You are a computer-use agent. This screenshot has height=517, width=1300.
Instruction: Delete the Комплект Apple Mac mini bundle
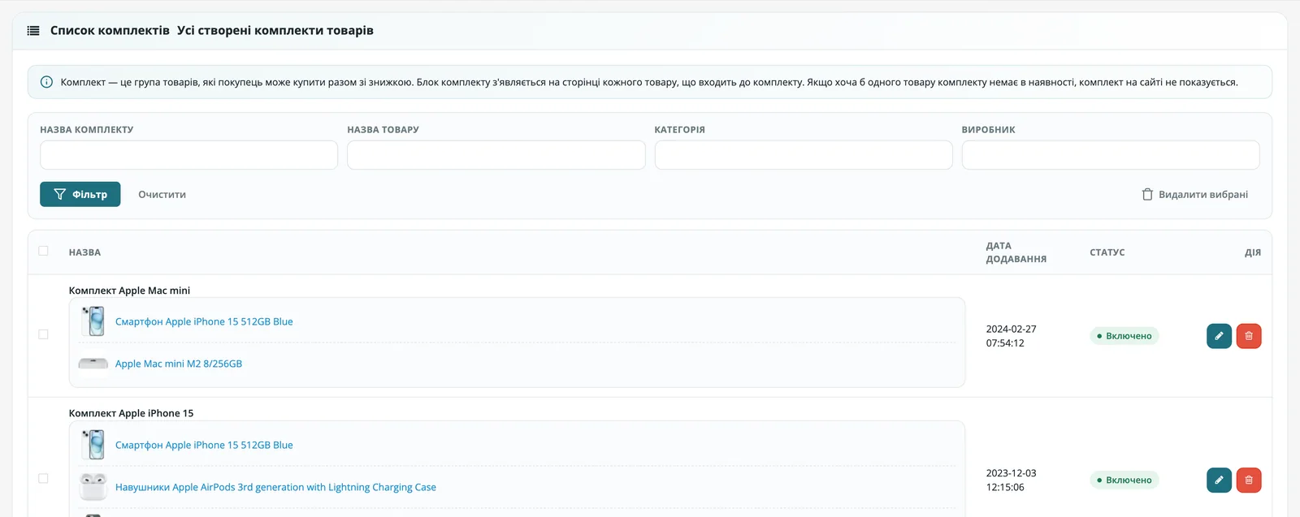[x=1249, y=336]
